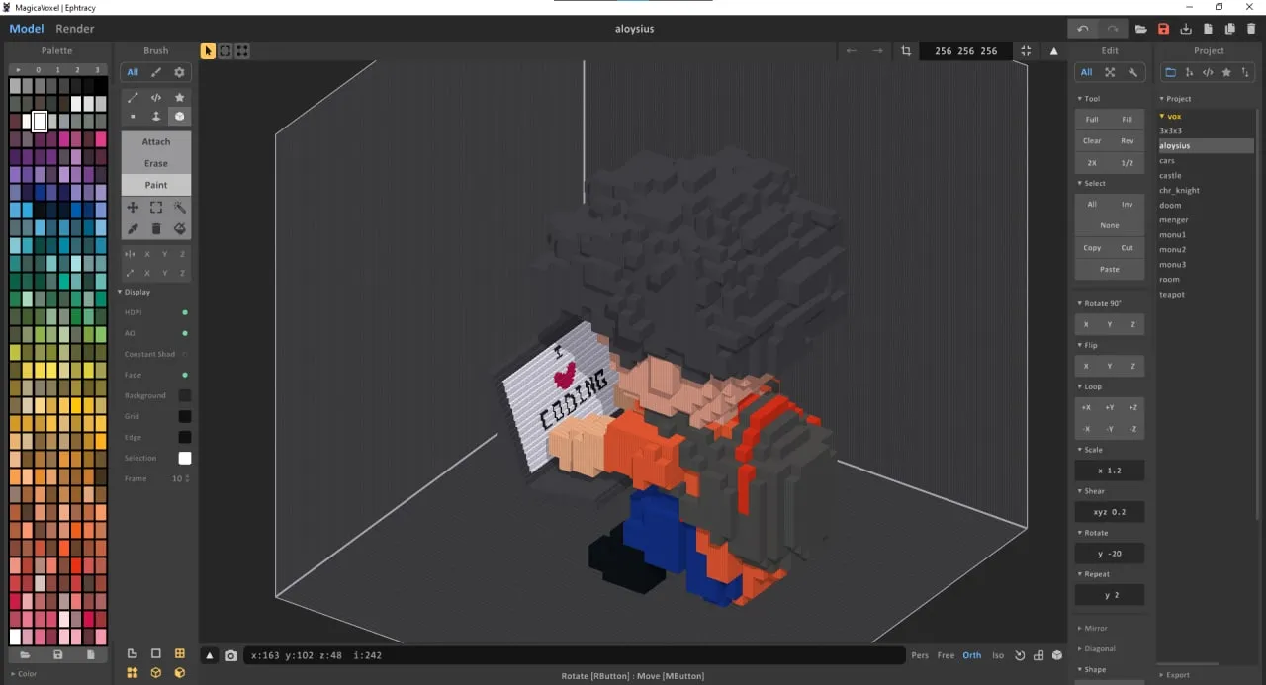Select the magic wand region tool
The width and height of the screenshot is (1266, 685).
coord(179,207)
